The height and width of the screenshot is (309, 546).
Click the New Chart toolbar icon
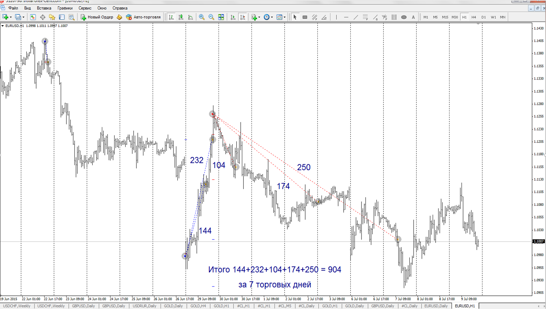(x=5, y=17)
